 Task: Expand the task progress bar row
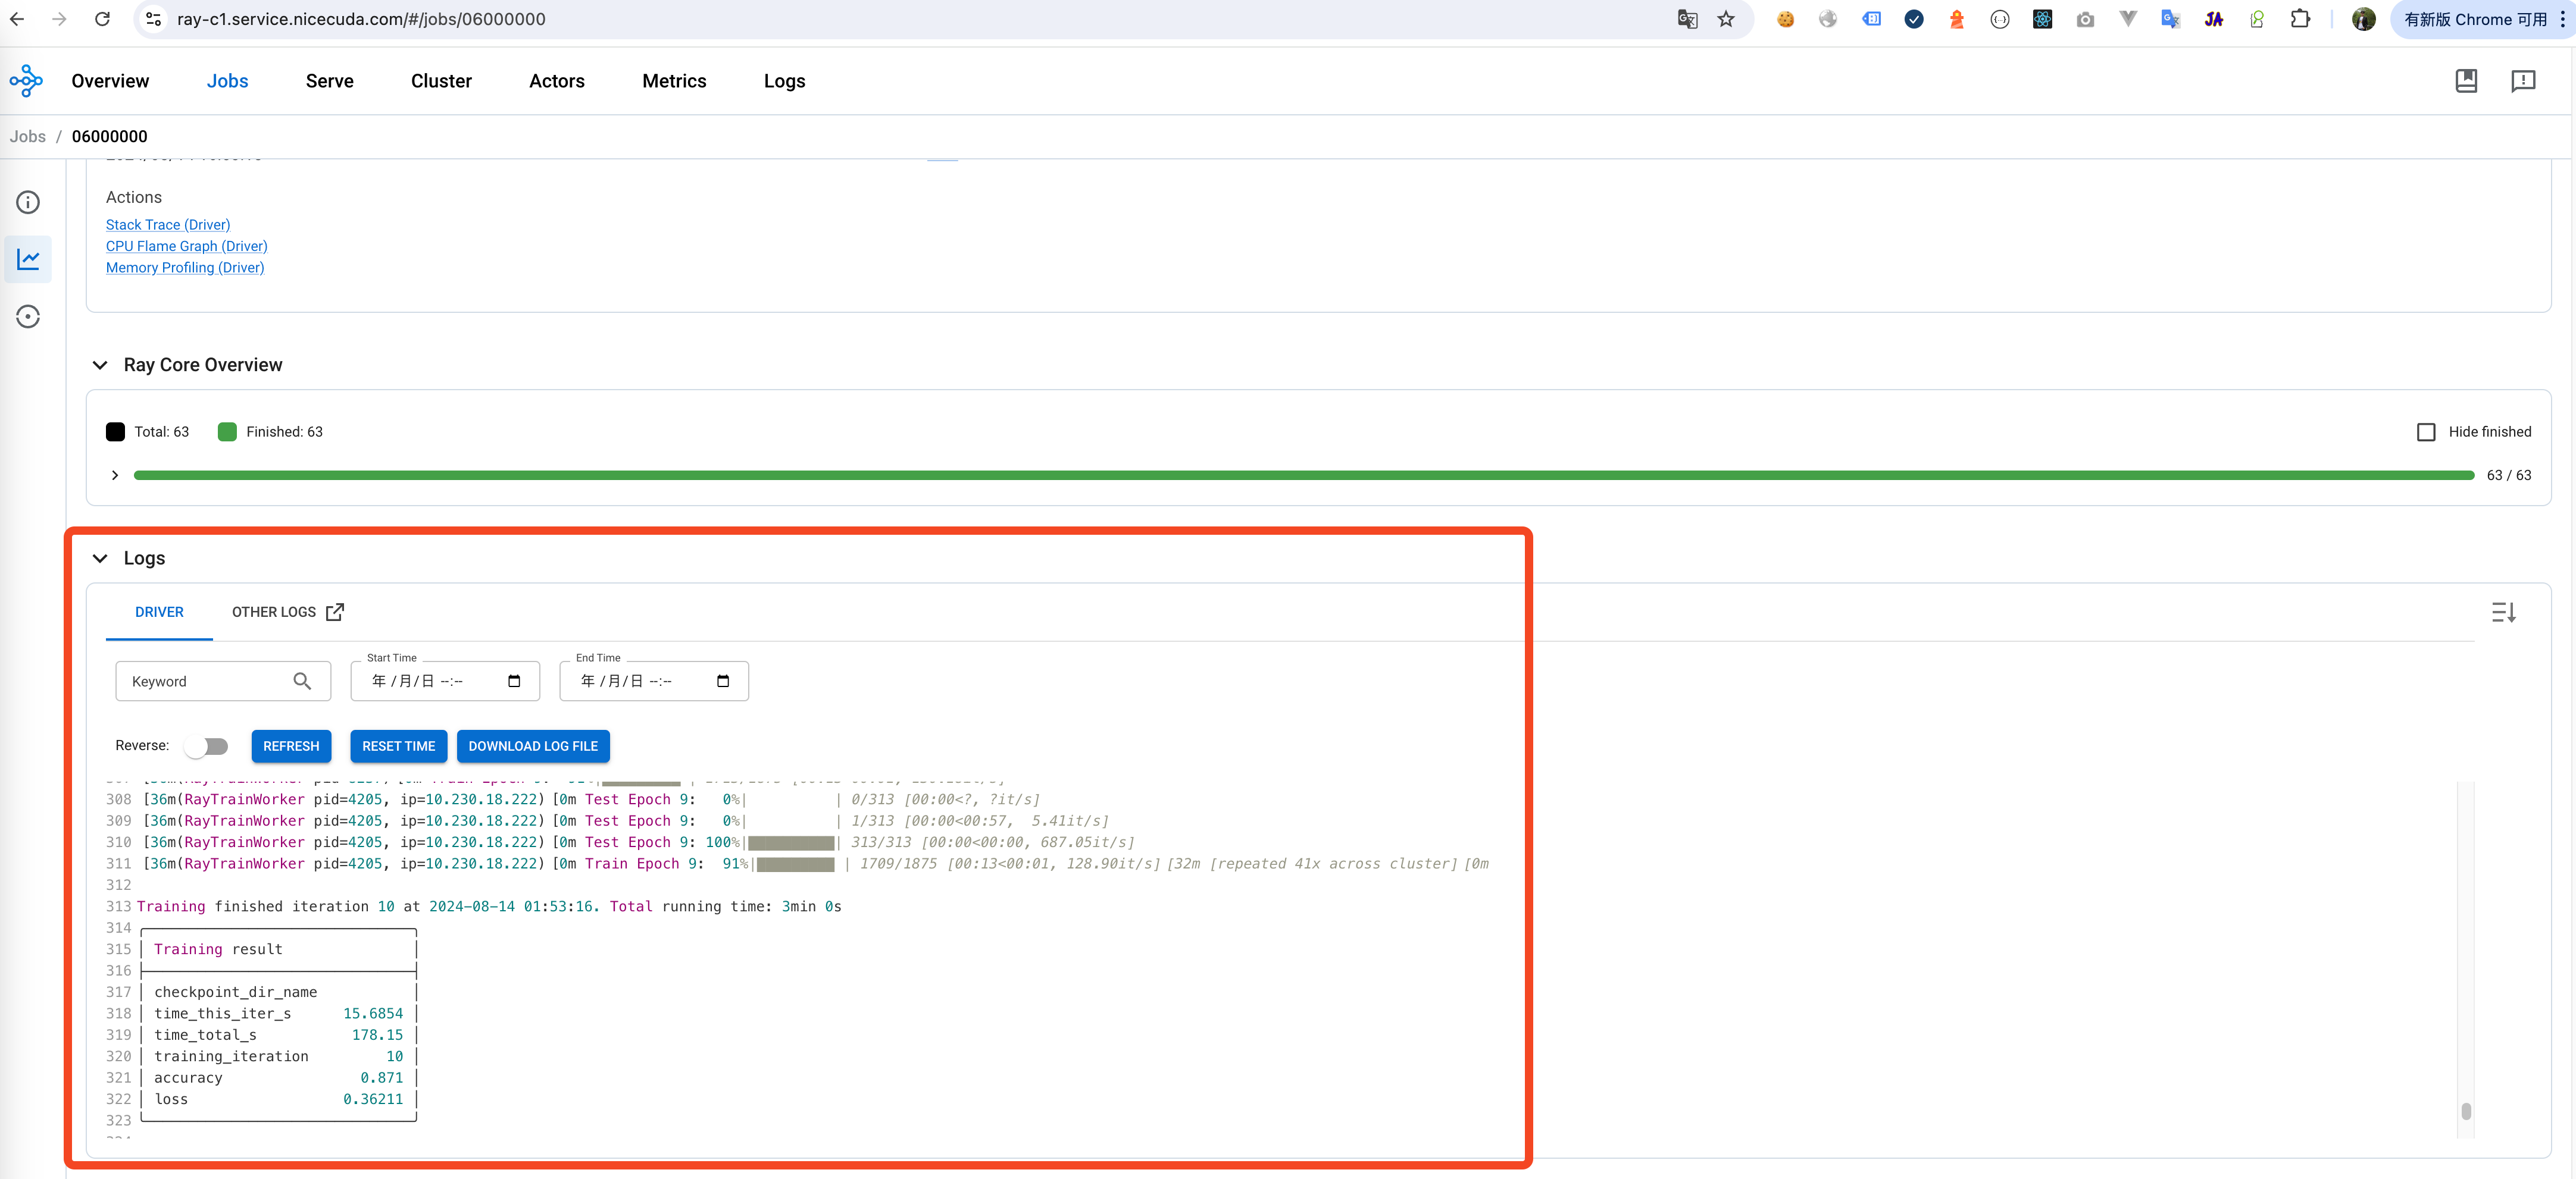click(x=115, y=476)
